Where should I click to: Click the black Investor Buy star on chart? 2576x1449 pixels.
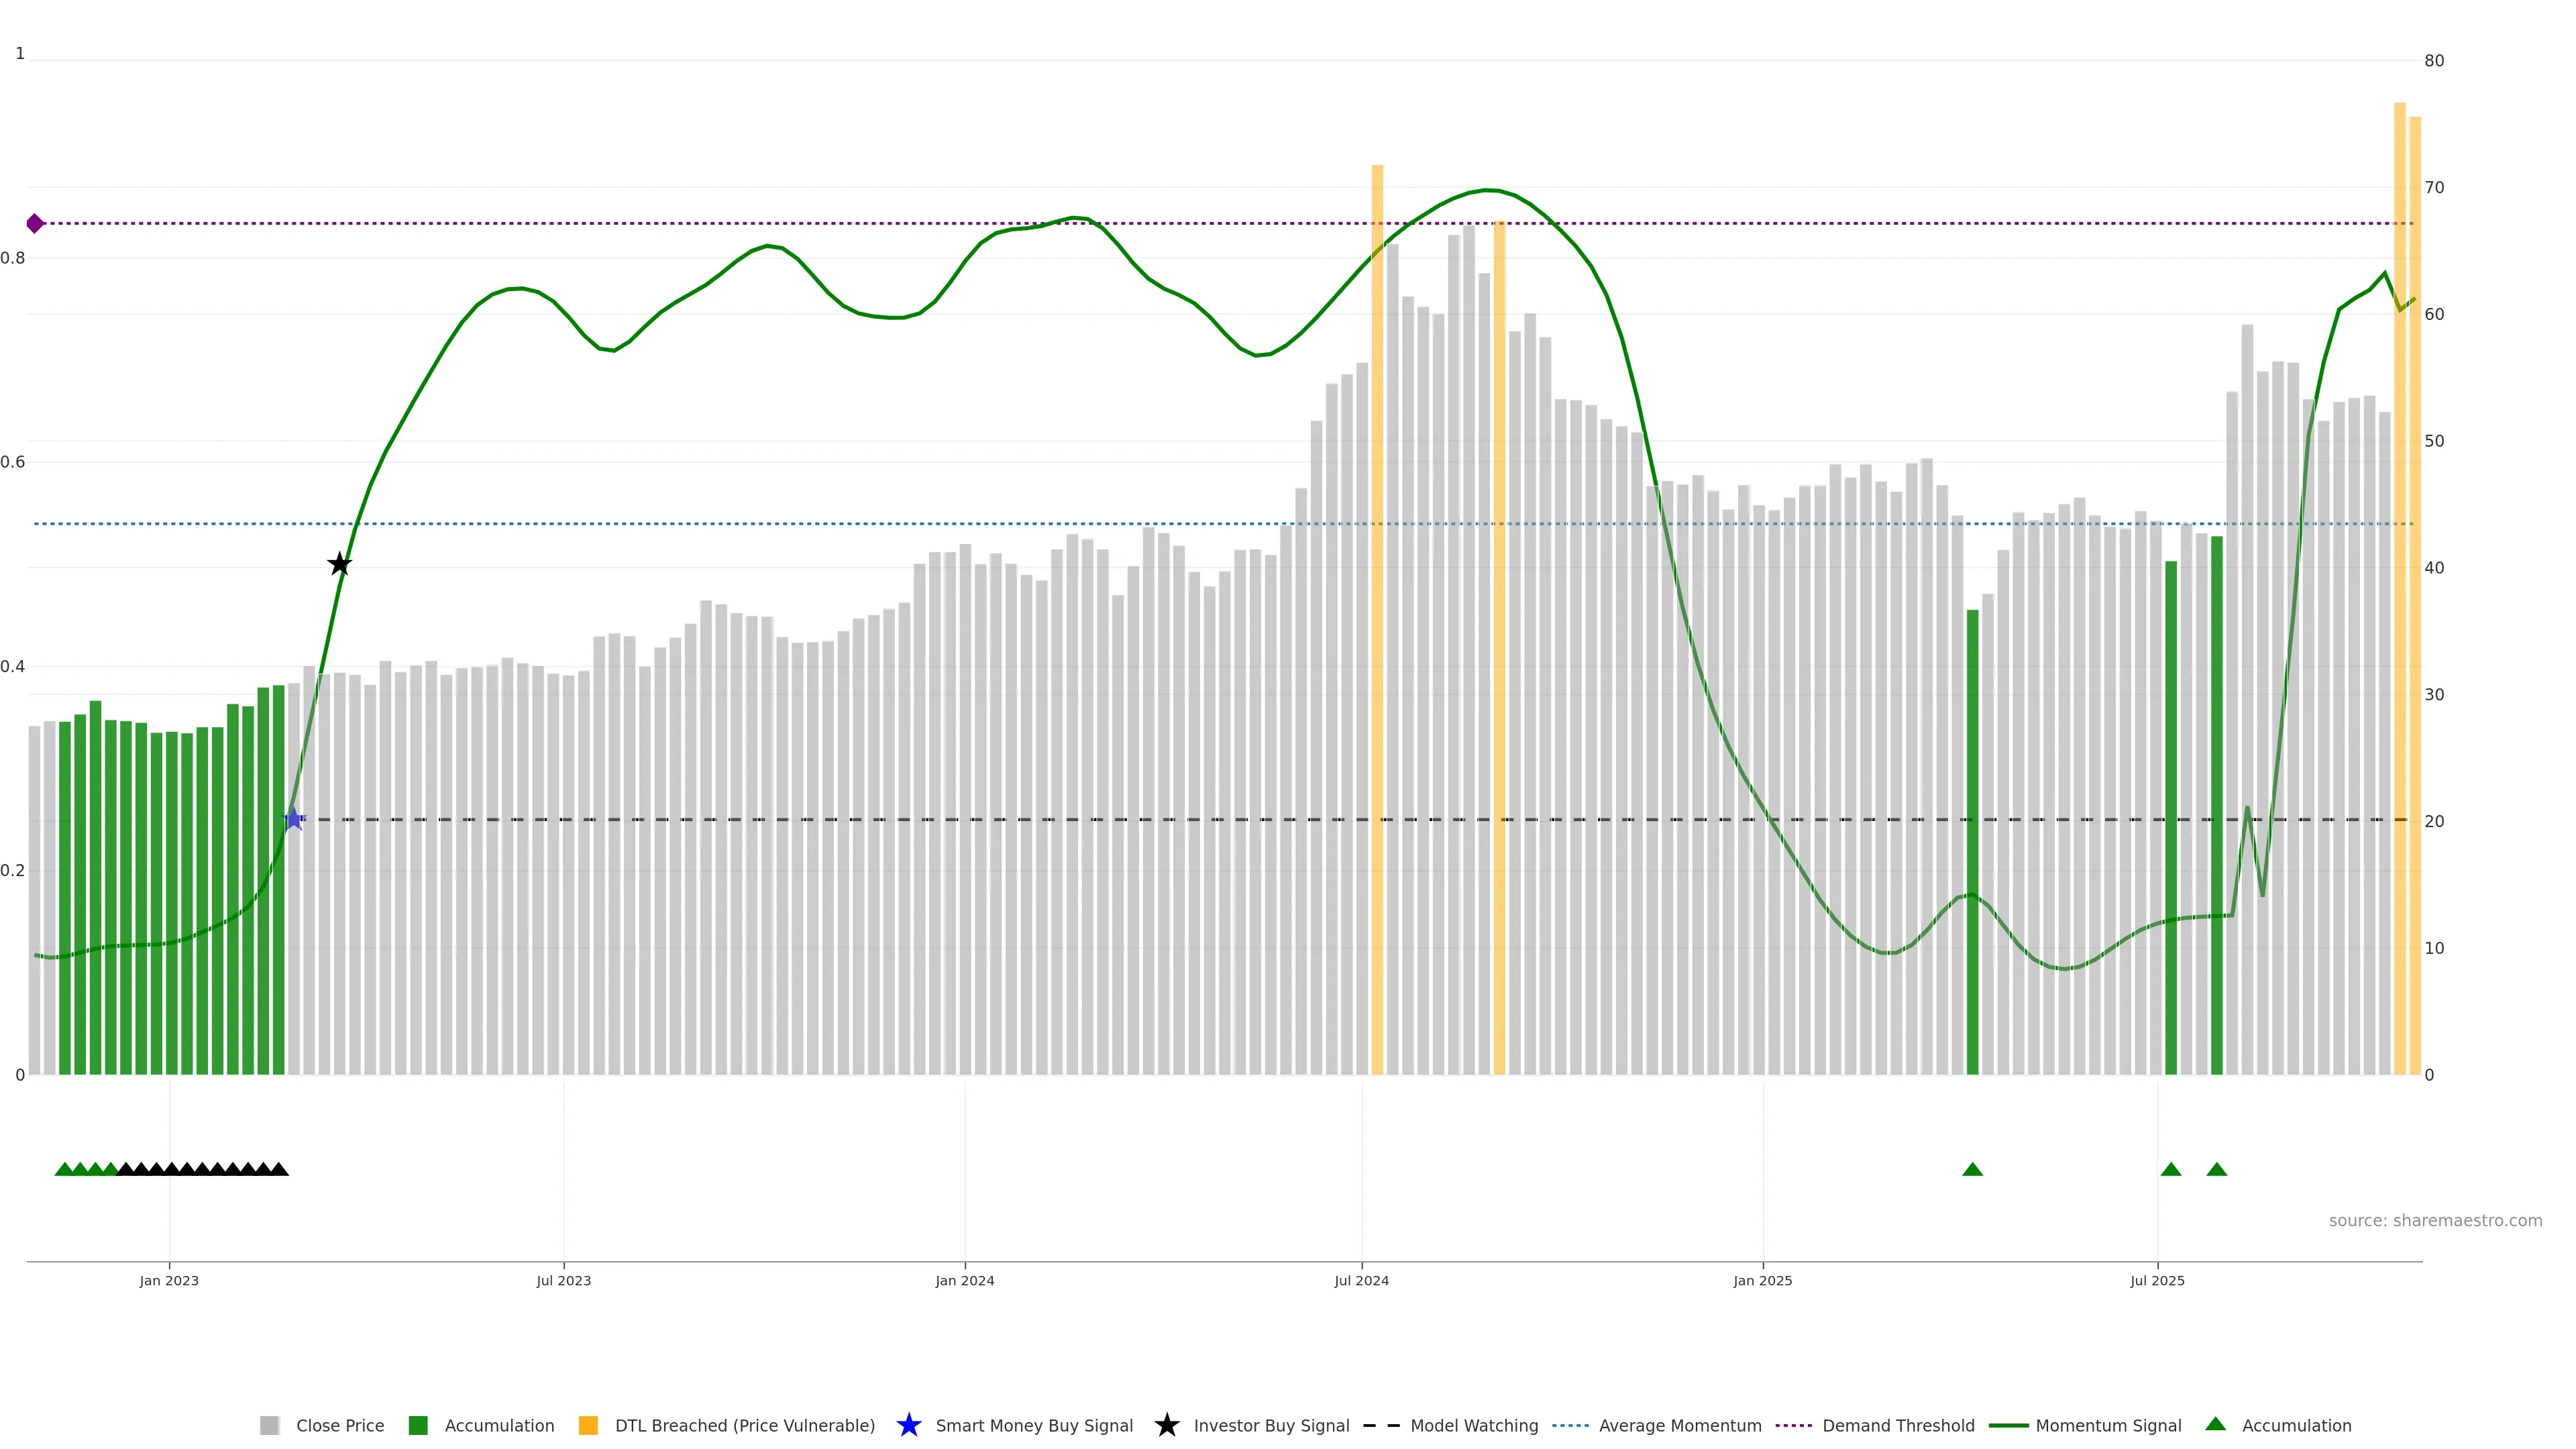[x=340, y=564]
